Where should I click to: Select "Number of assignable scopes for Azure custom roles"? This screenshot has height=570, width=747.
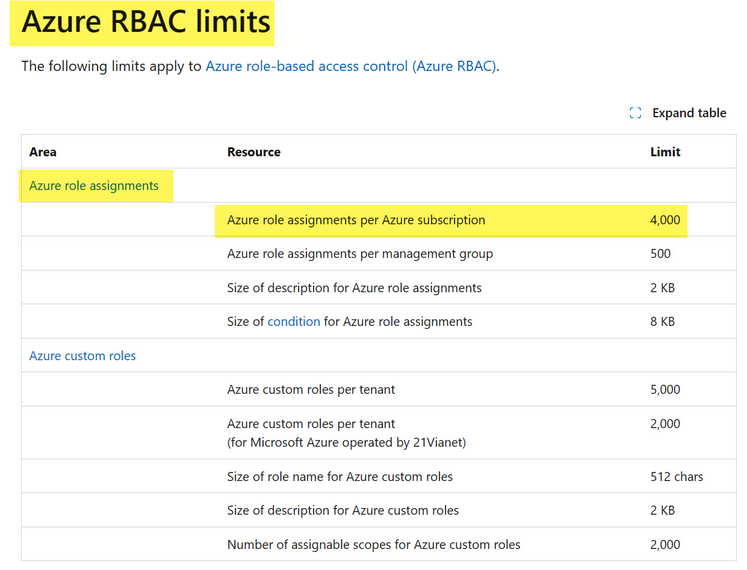point(374,545)
